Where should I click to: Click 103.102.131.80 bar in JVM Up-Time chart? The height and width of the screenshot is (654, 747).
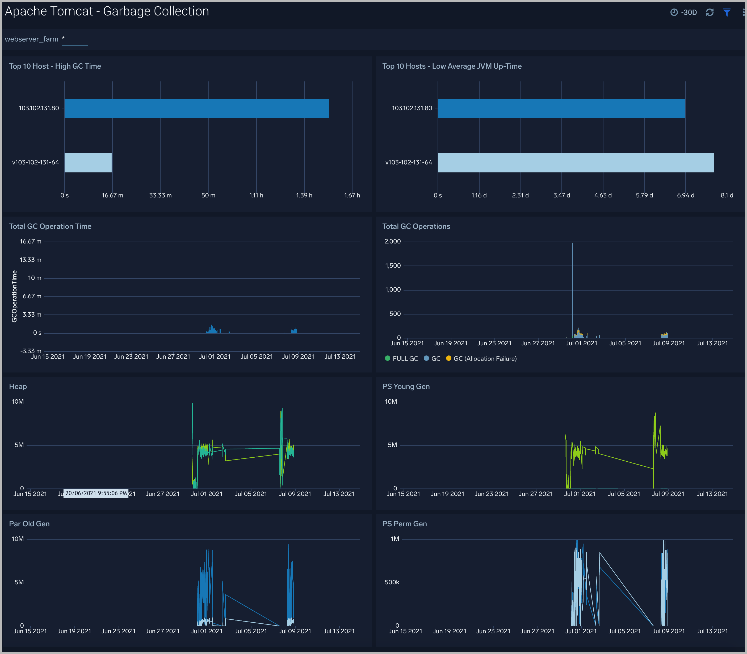coord(561,108)
